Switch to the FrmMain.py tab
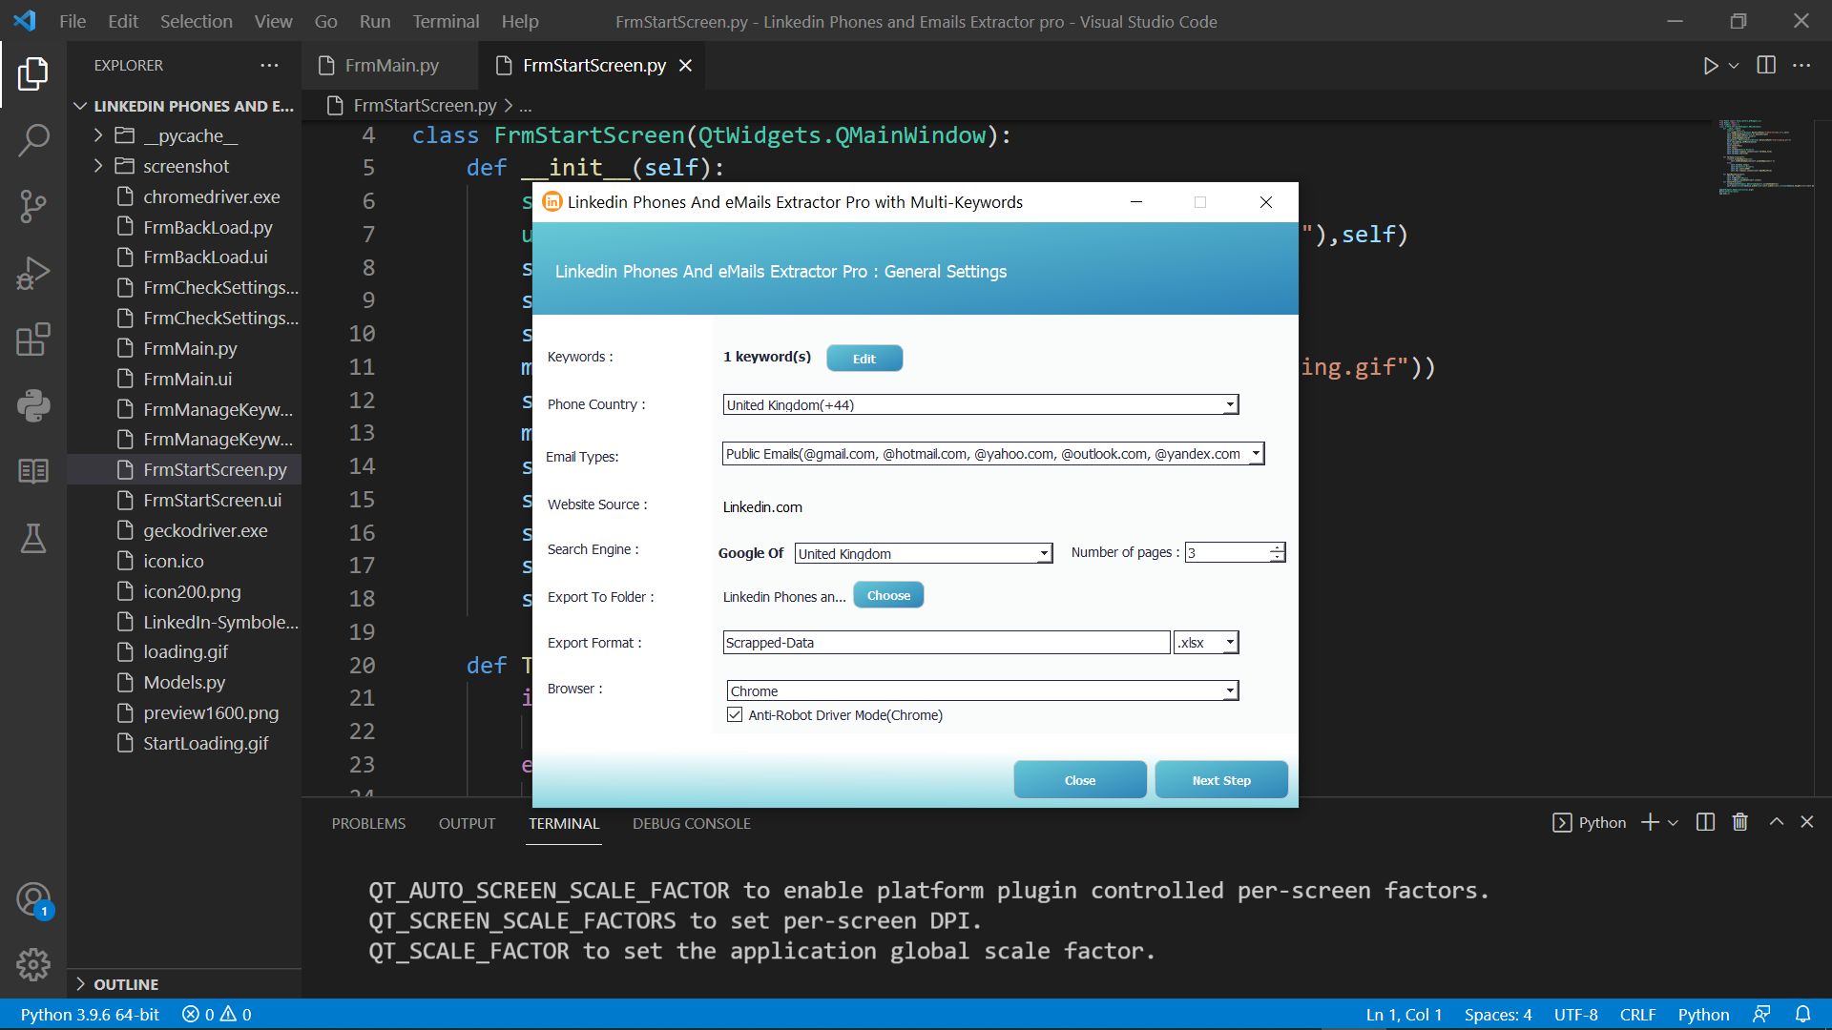The width and height of the screenshot is (1832, 1030). 390,65
